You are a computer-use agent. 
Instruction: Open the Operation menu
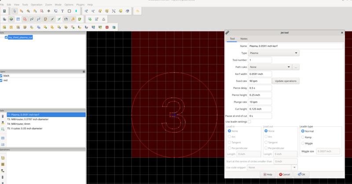37,4
